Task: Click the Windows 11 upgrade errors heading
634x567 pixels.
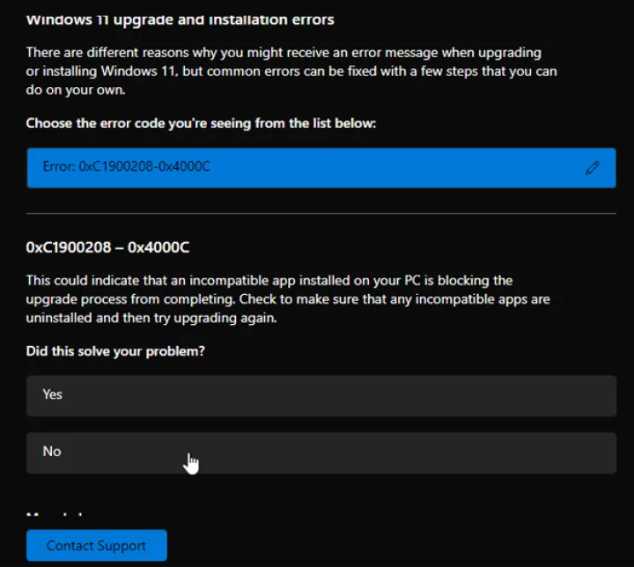Action: point(180,18)
